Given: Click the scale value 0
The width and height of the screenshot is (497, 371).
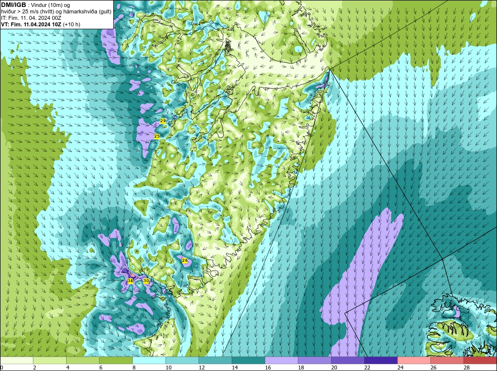Looking at the screenshot, I should (x=1, y=368).
